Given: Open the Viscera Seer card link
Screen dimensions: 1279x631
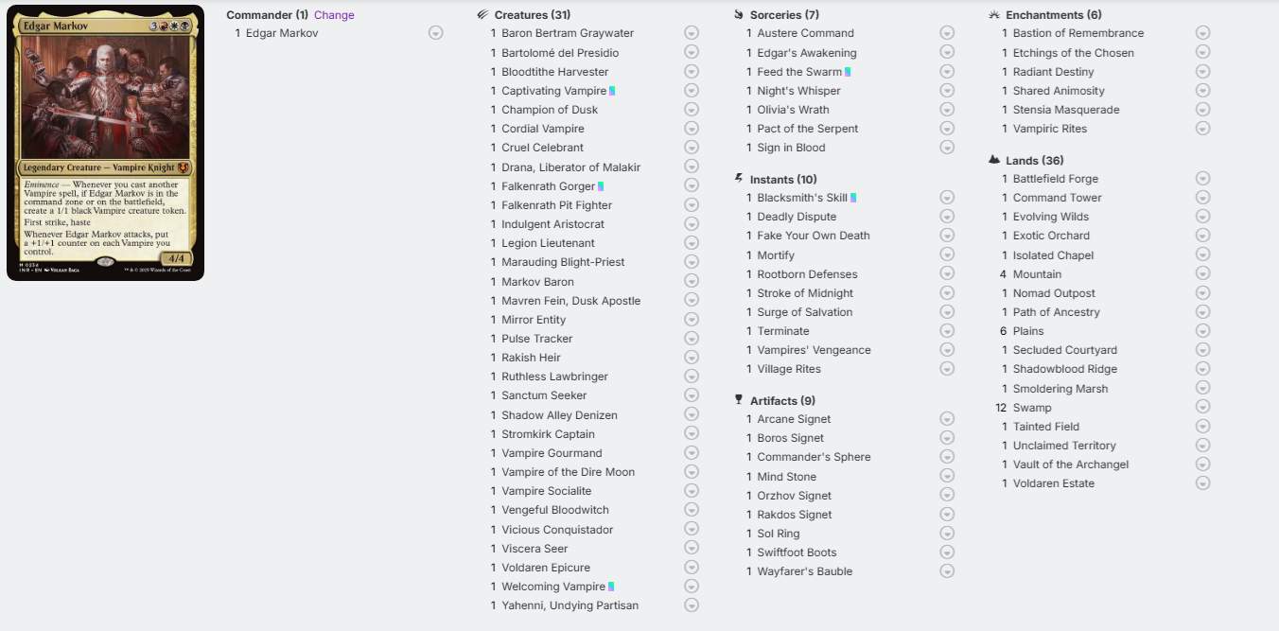Looking at the screenshot, I should [534, 549].
